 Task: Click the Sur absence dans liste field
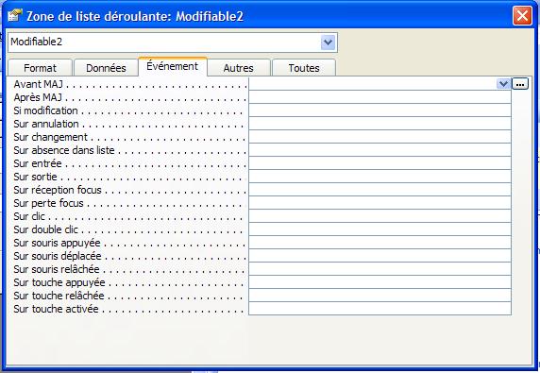point(380,150)
